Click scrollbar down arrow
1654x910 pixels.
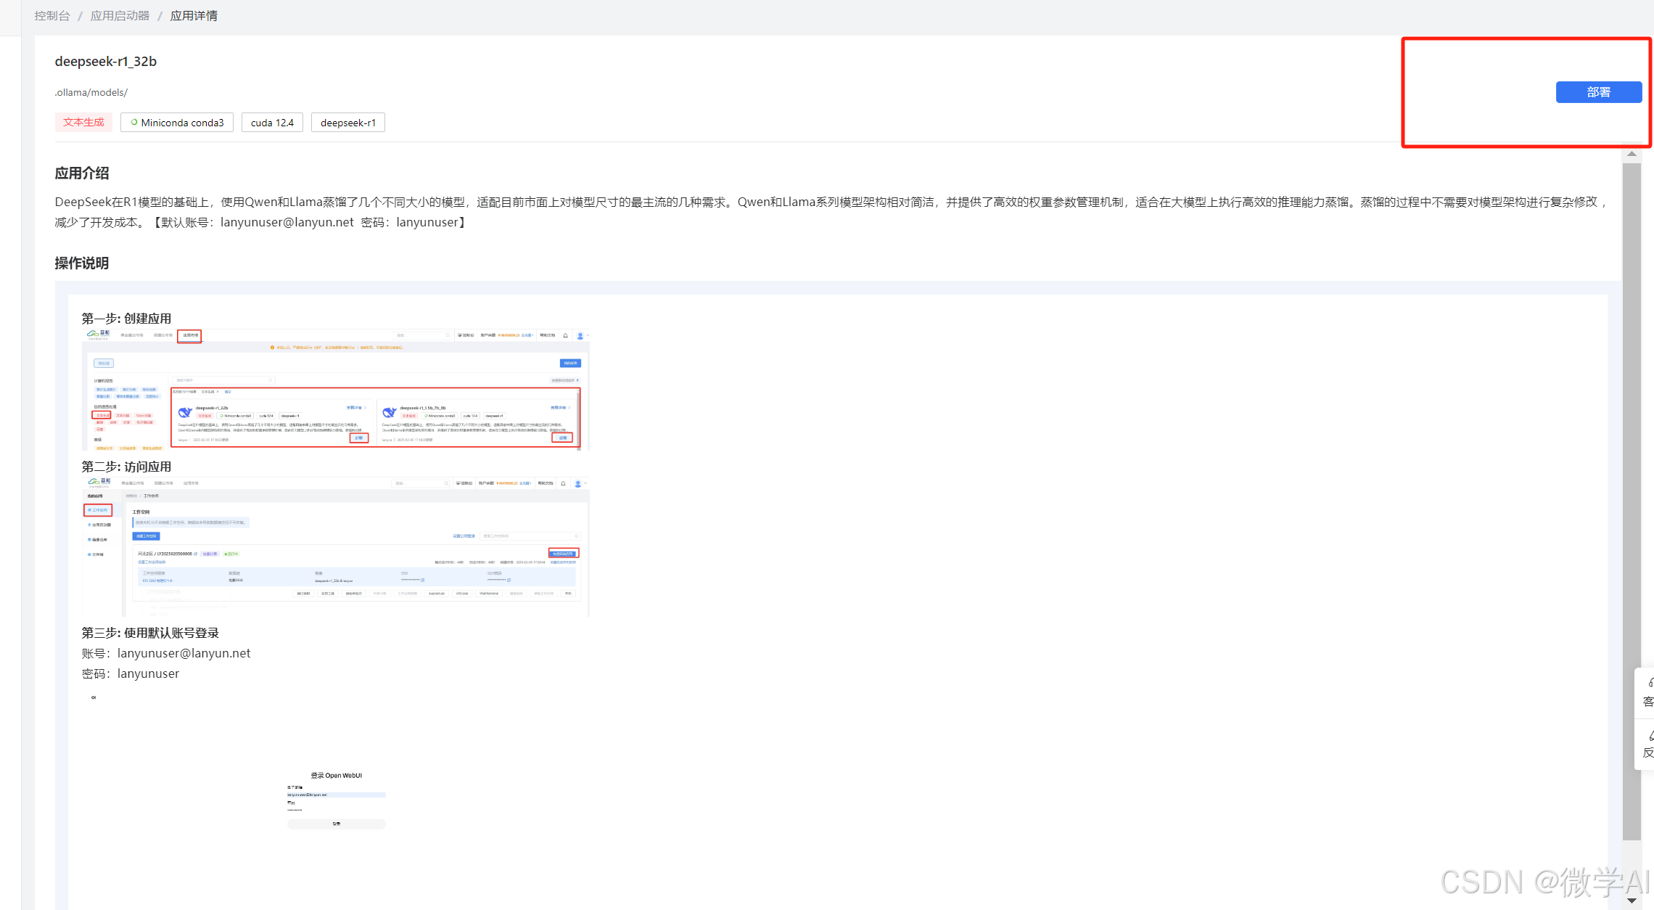1632,901
